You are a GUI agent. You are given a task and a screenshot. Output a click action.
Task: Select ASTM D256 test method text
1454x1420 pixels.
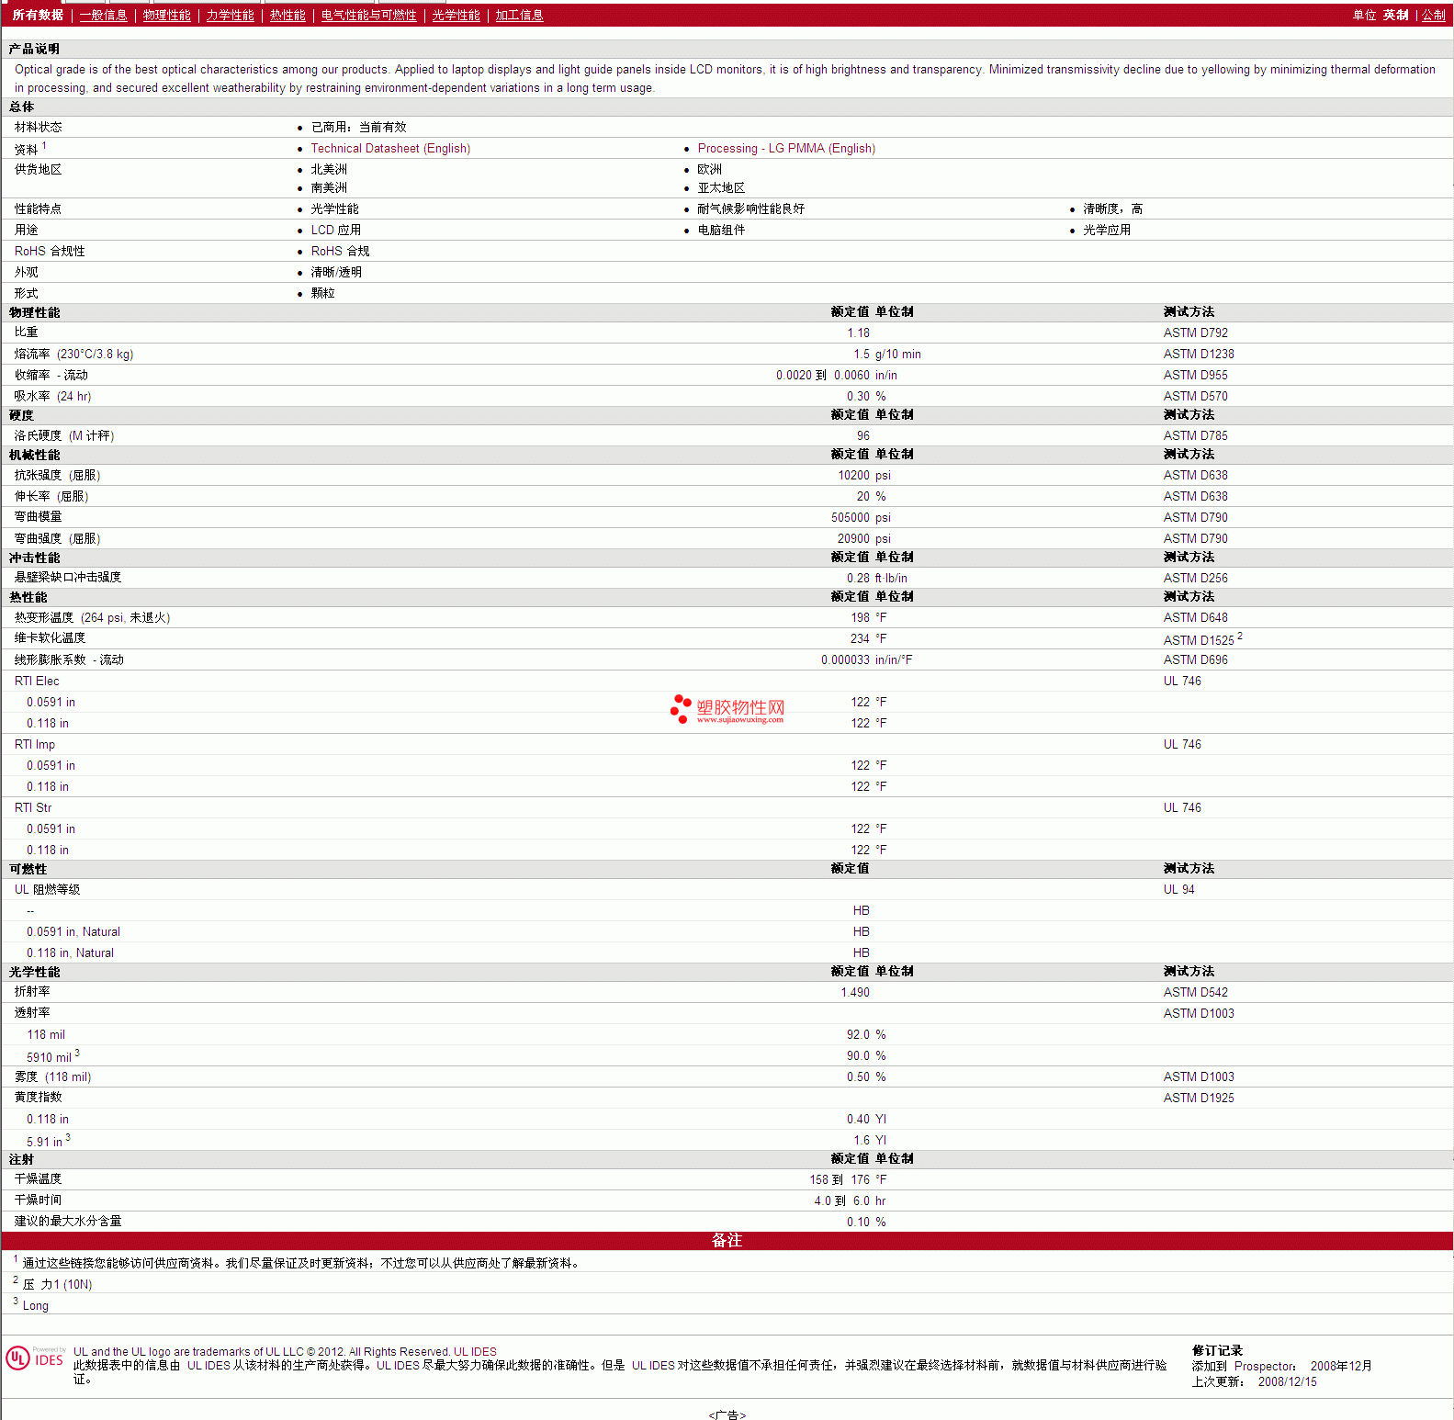pyautogui.click(x=1195, y=579)
